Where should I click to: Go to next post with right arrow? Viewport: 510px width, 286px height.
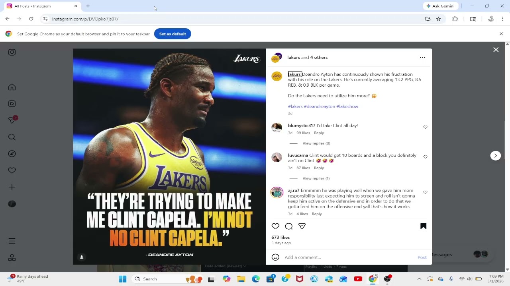click(495, 156)
